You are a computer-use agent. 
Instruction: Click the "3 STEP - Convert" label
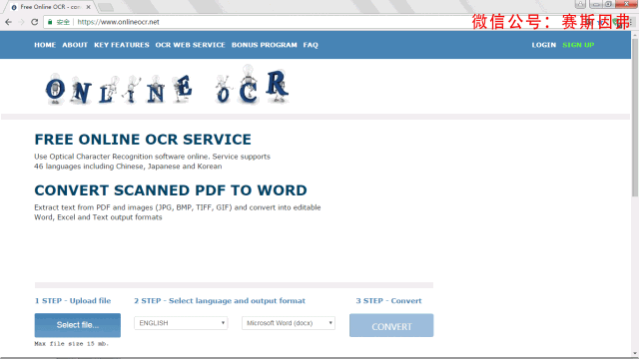coord(388,301)
